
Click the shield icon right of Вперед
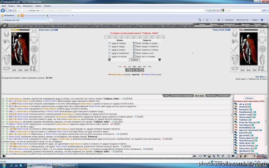coord(159,60)
